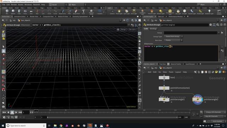Viewport: 227px width, 128px height.
Task: Toggle pin on scene view path
Action: [124, 20]
